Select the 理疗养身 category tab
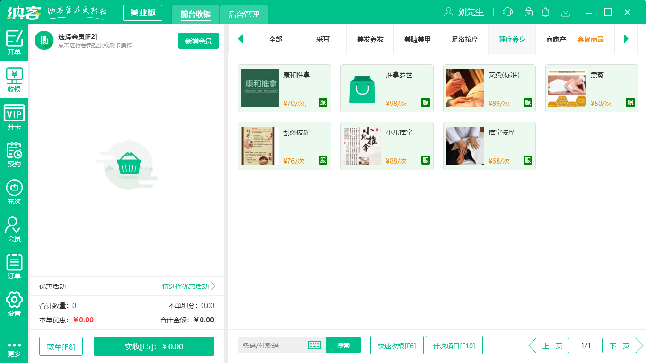Image resolution: width=646 pixels, height=363 pixels. tap(512, 39)
